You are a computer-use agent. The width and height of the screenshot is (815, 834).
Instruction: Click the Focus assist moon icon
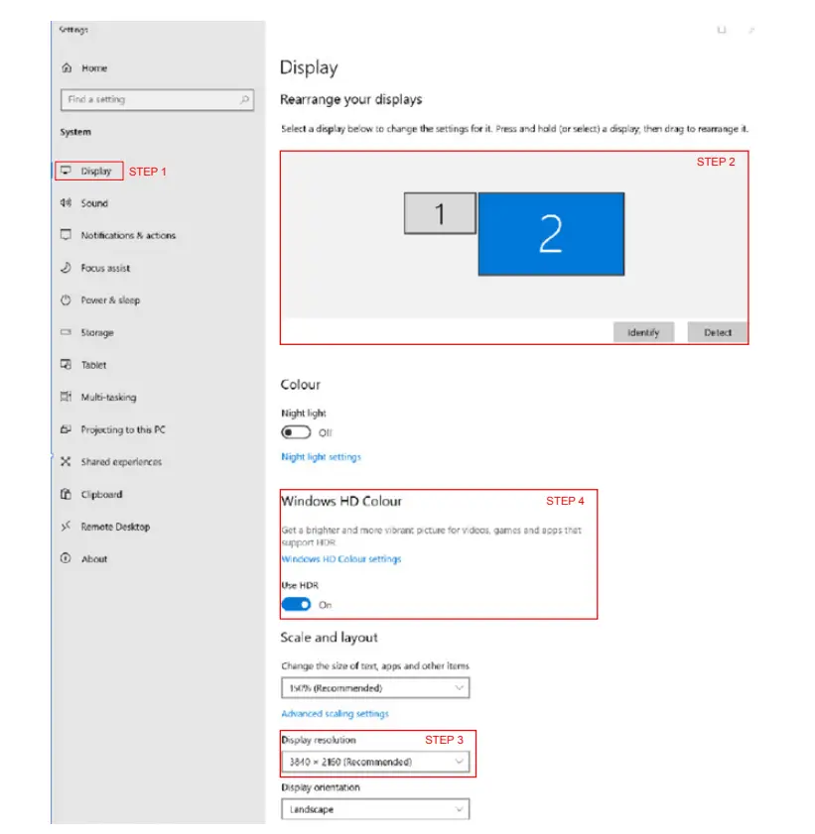66,267
